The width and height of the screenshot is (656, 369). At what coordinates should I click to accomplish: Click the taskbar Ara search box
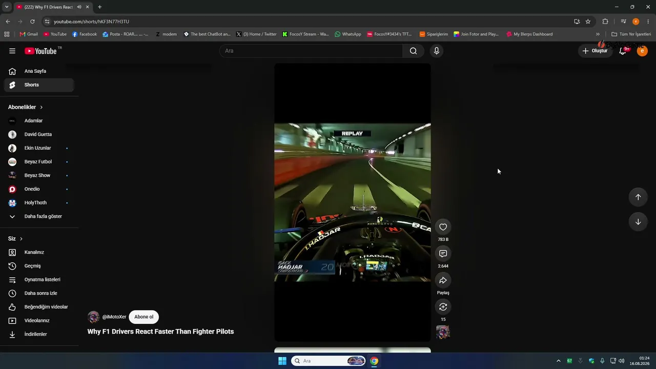(329, 361)
